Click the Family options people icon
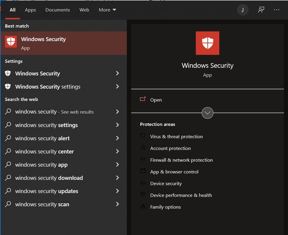Screen dimensions: 288x235 coord(143,207)
